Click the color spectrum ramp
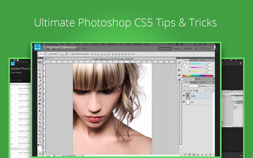This screenshot has width=253, height=158. click(198, 76)
